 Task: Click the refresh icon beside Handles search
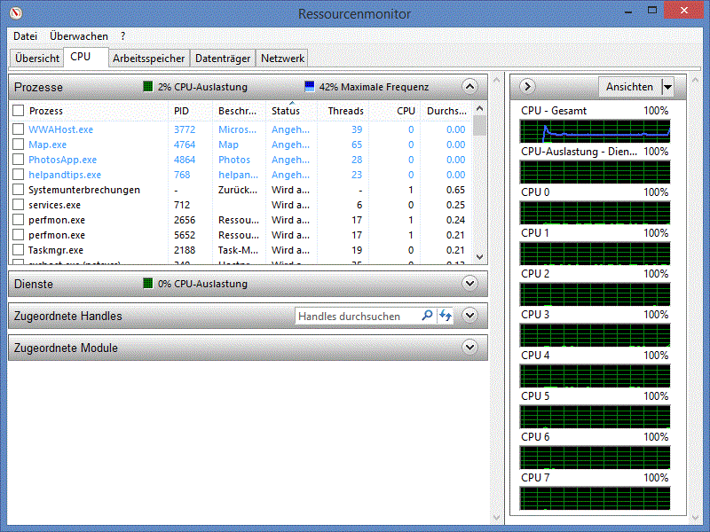(x=446, y=317)
